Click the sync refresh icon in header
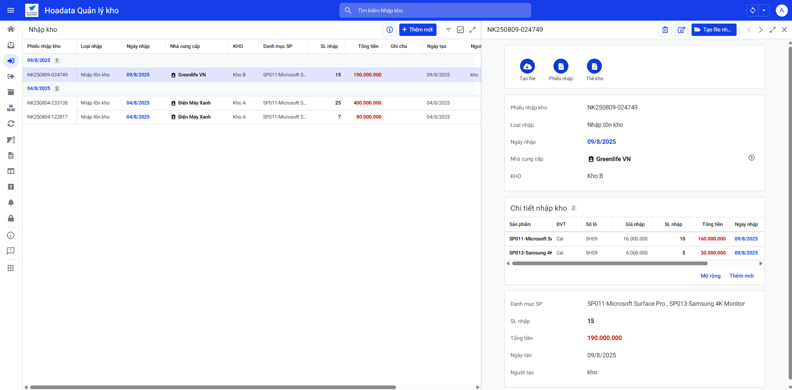 pyautogui.click(x=752, y=10)
